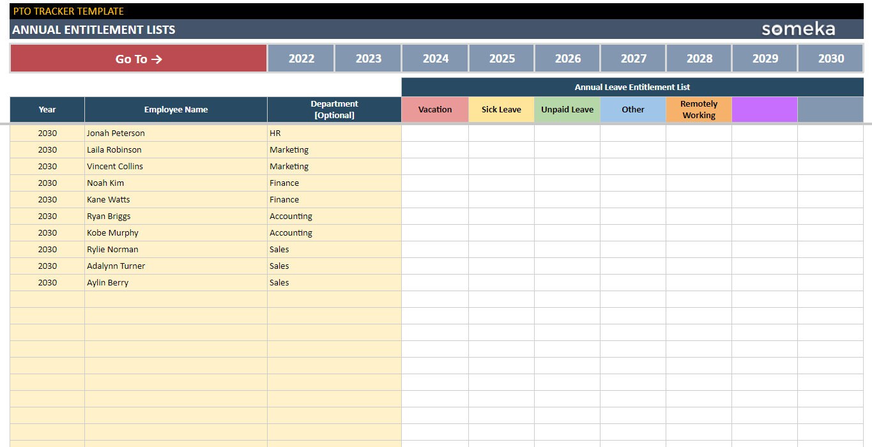Click the Go To arrow button
This screenshot has height=447, width=872.
[x=139, y=58]
